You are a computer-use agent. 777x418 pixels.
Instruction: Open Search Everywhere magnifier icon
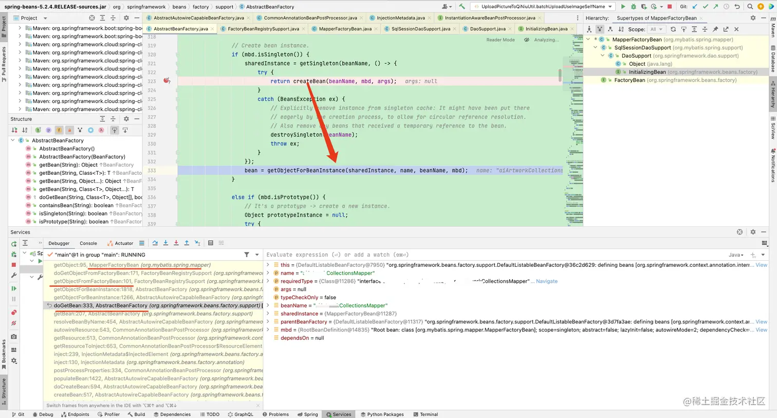(x=750, y=7)
